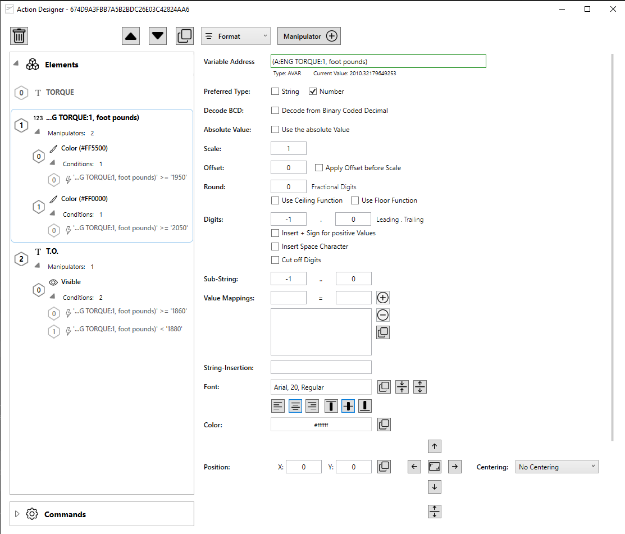Toggle Decode from Binary Coded Decimal
Viewport: 625px width, 534px height.
click(x=275, y=111)
